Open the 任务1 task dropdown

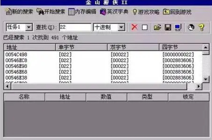point(29,27)
